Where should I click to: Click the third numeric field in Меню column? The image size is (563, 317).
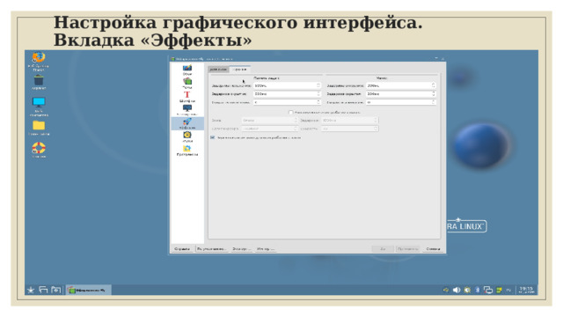[x=401, y=102]
